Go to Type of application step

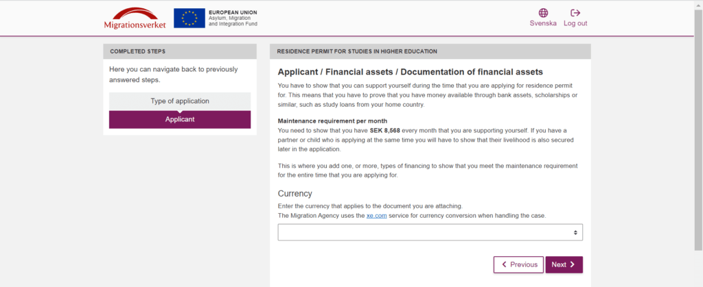tap(180, 101)
